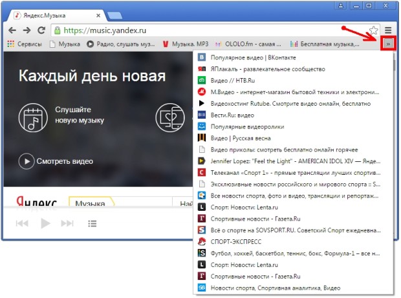Open the Бесплатная музыка bookmark
The width and height of the screenshot is (401, 298).
point(325,44)
